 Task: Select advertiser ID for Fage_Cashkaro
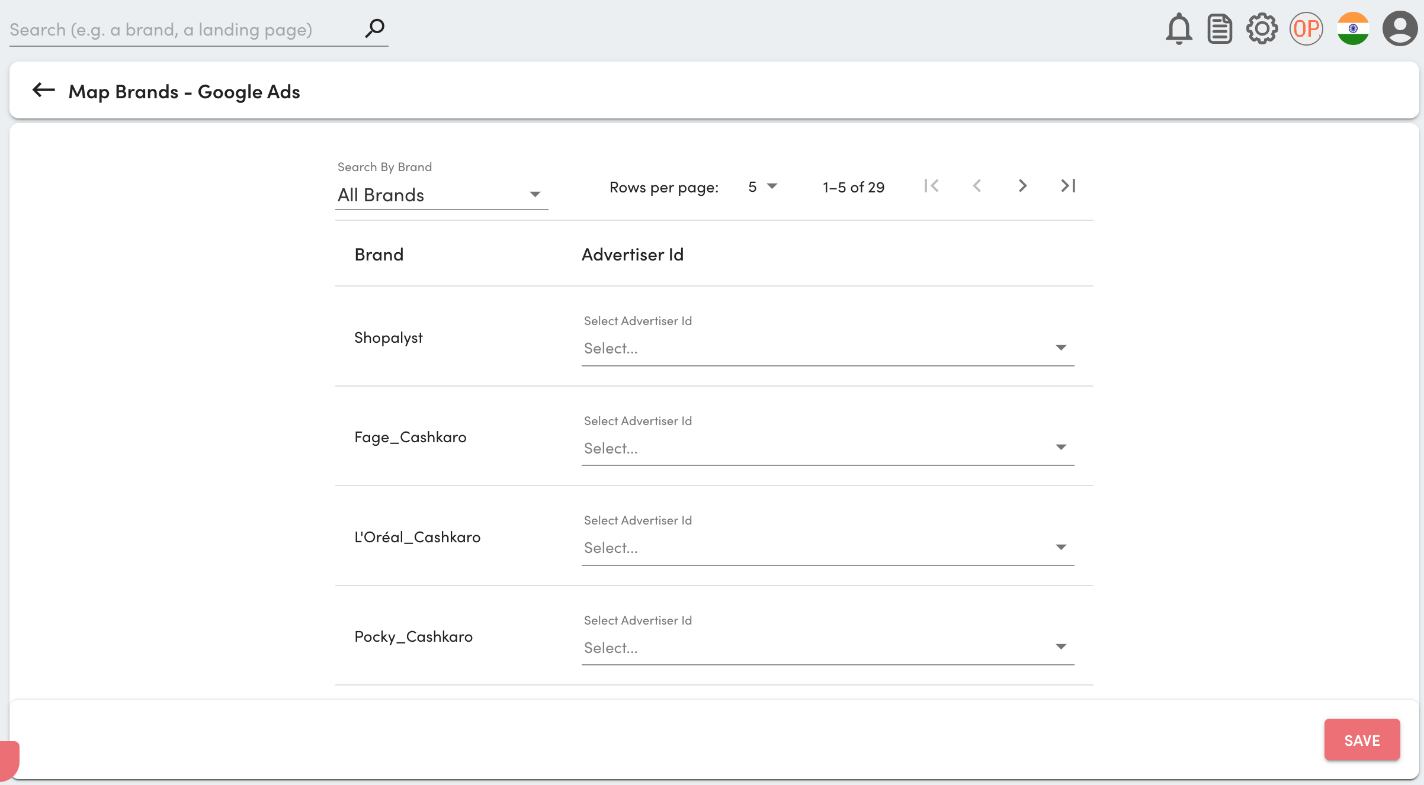point(827,448)
